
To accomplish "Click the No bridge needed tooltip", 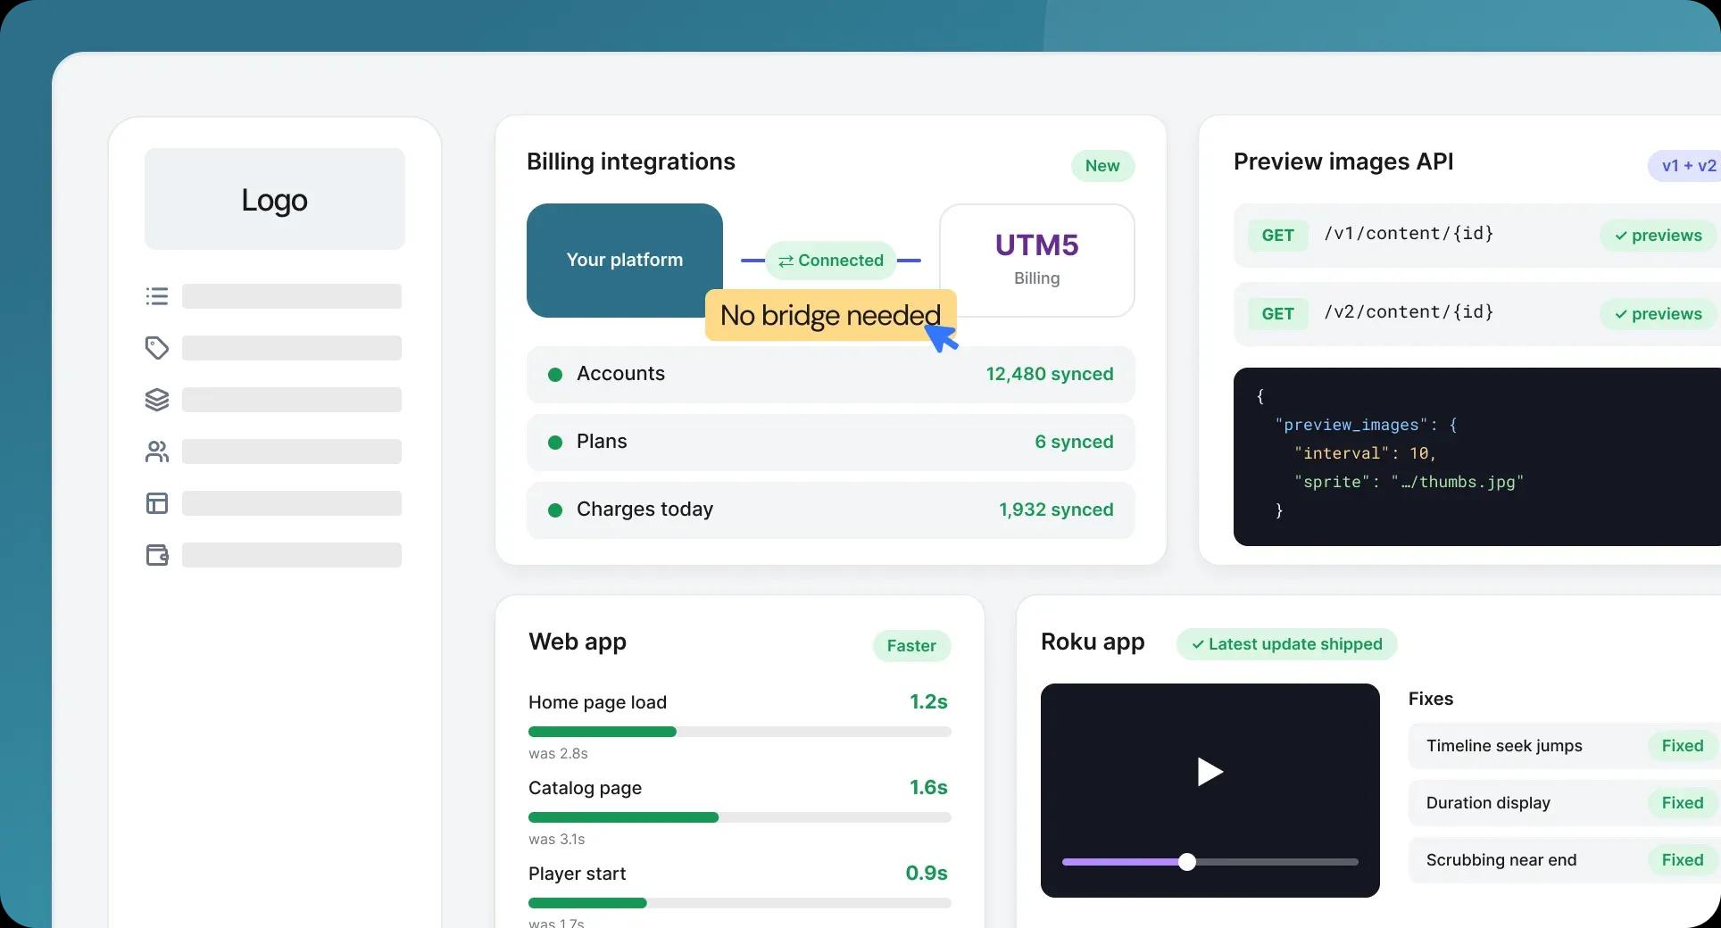I will tap(830, 315).
